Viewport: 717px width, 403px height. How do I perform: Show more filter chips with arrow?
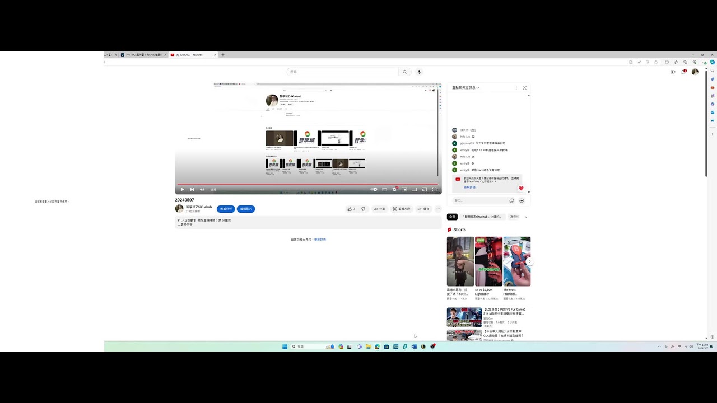(525, 217)
